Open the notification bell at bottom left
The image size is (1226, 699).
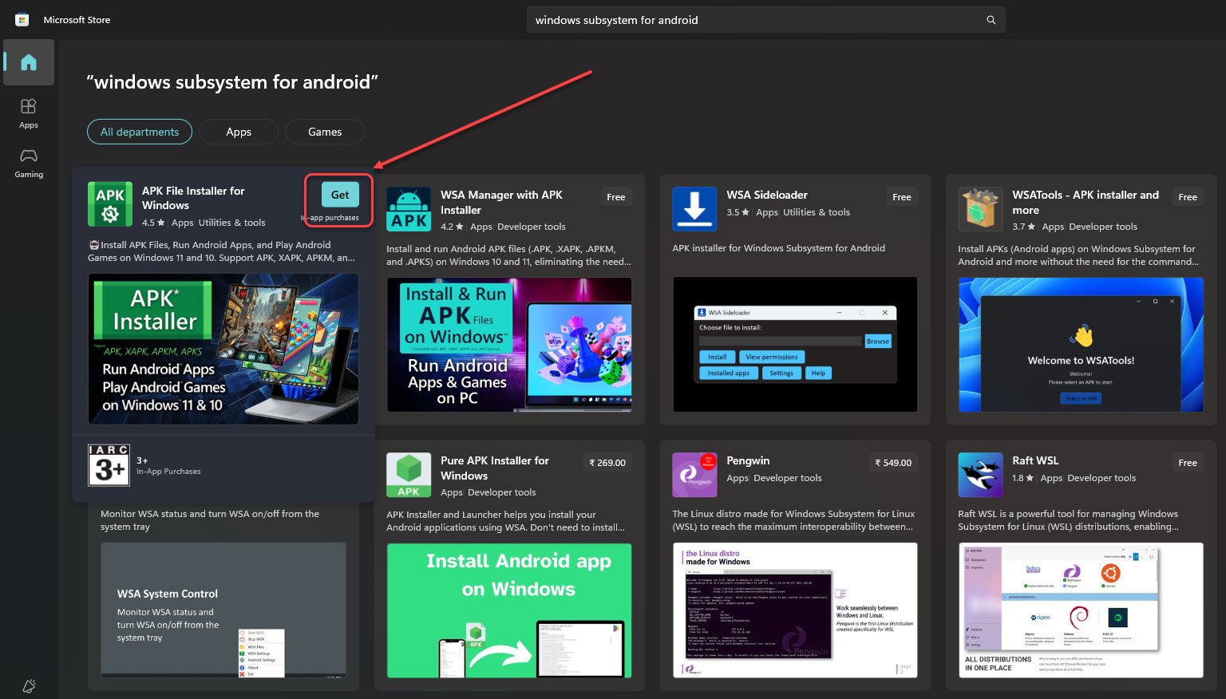29,686
